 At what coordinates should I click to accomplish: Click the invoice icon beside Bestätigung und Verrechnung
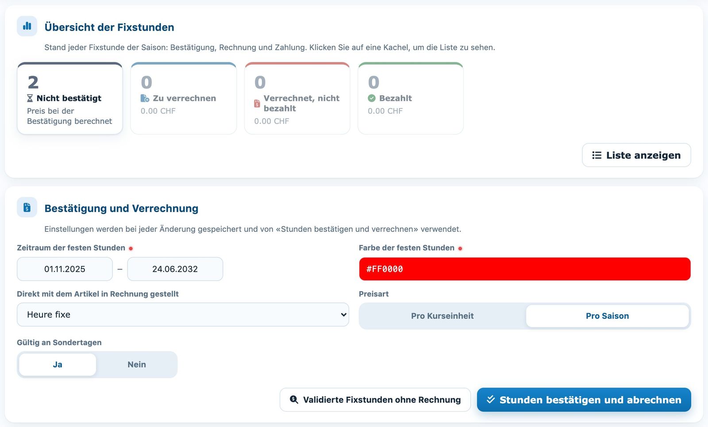[x=27, y=207]
